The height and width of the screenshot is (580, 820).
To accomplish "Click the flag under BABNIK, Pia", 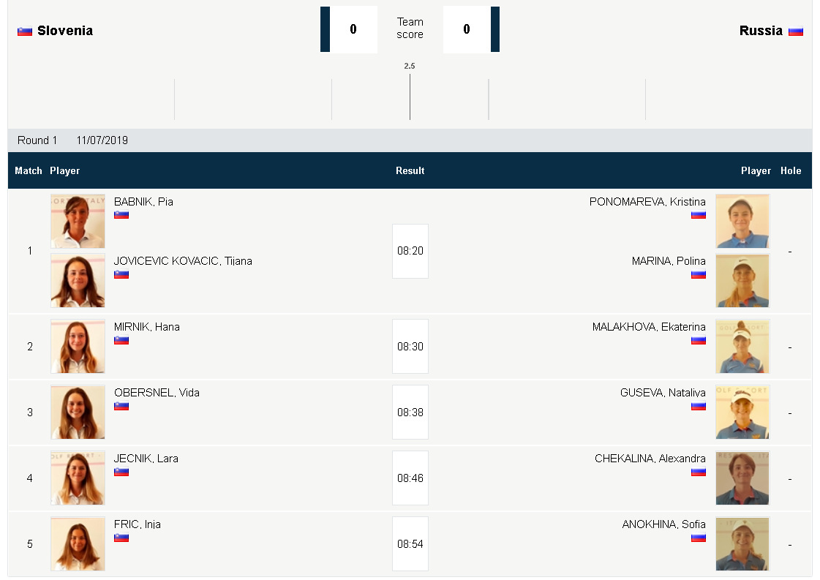I will (121, 215).
